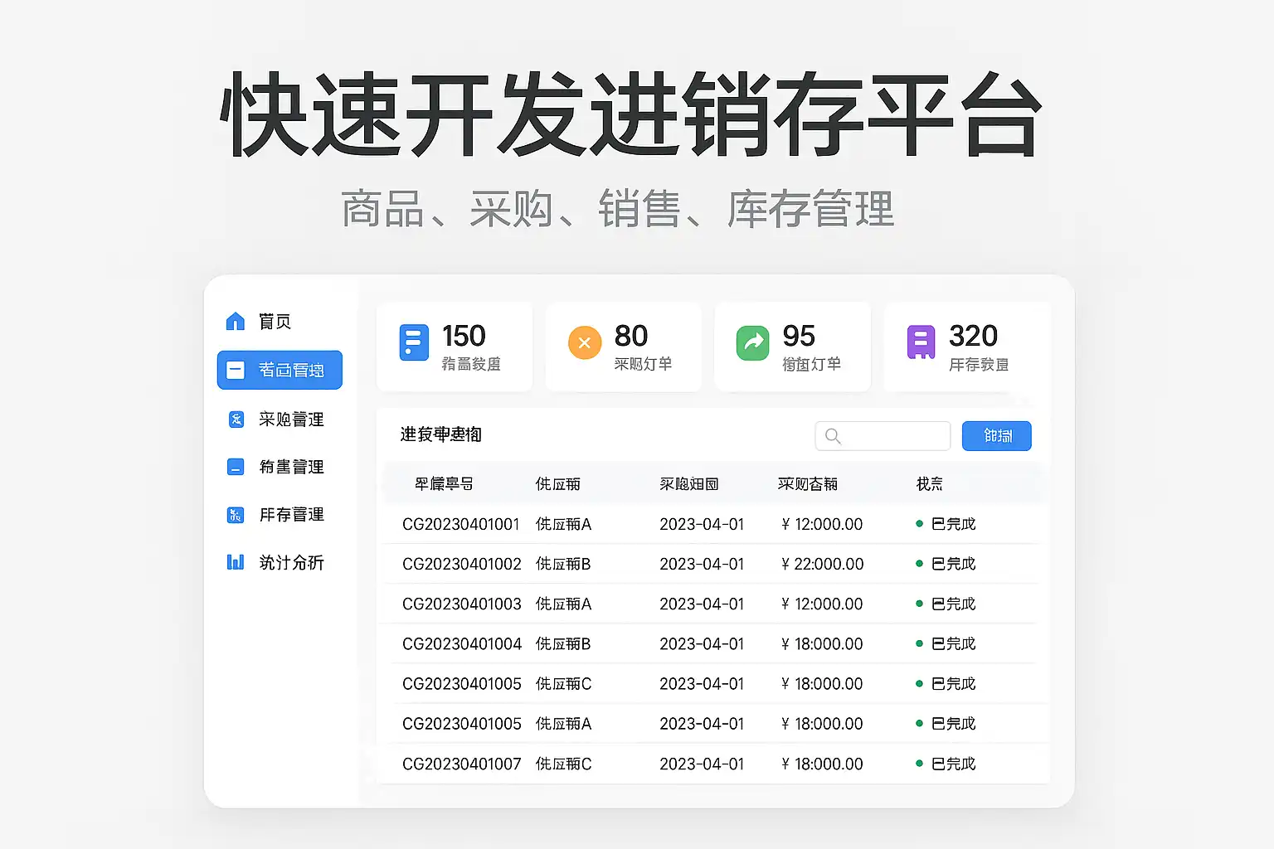The width and height of the screenshot is (1274, 849).
Task: Click the orange X icon beside 80
Action: (x=585, y=342)
